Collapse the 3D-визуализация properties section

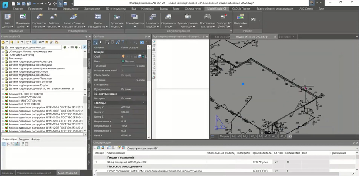[x=144, y=94]
